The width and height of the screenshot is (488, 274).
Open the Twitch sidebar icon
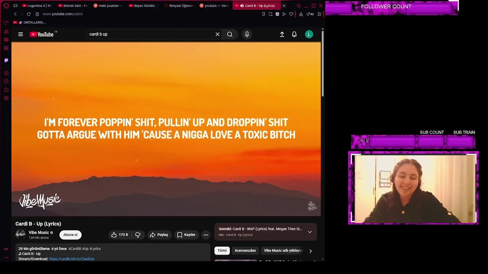(x=6, y=60)
